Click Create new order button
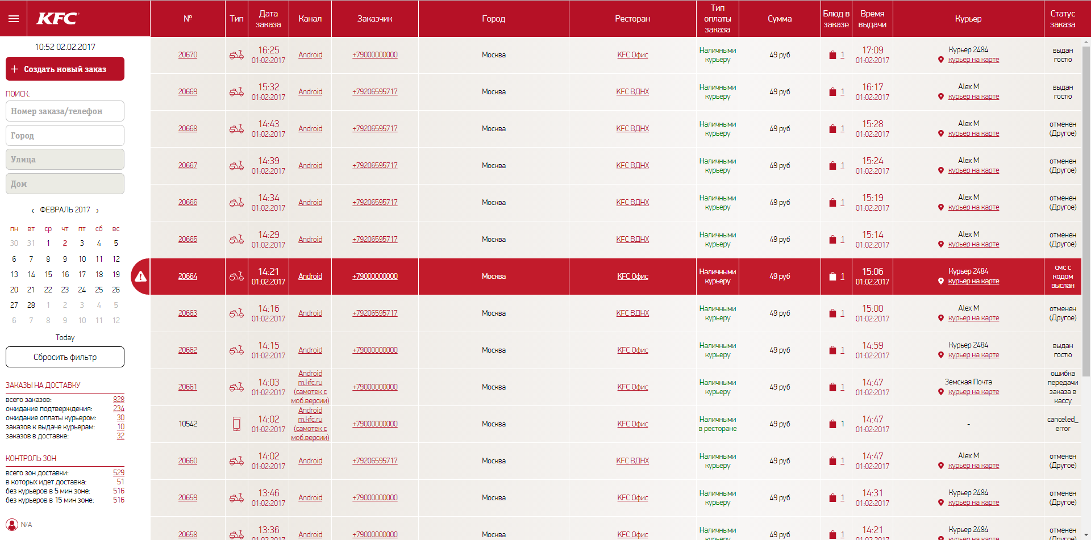 65,69
